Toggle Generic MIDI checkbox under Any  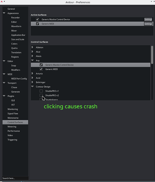tap(41, 69)
